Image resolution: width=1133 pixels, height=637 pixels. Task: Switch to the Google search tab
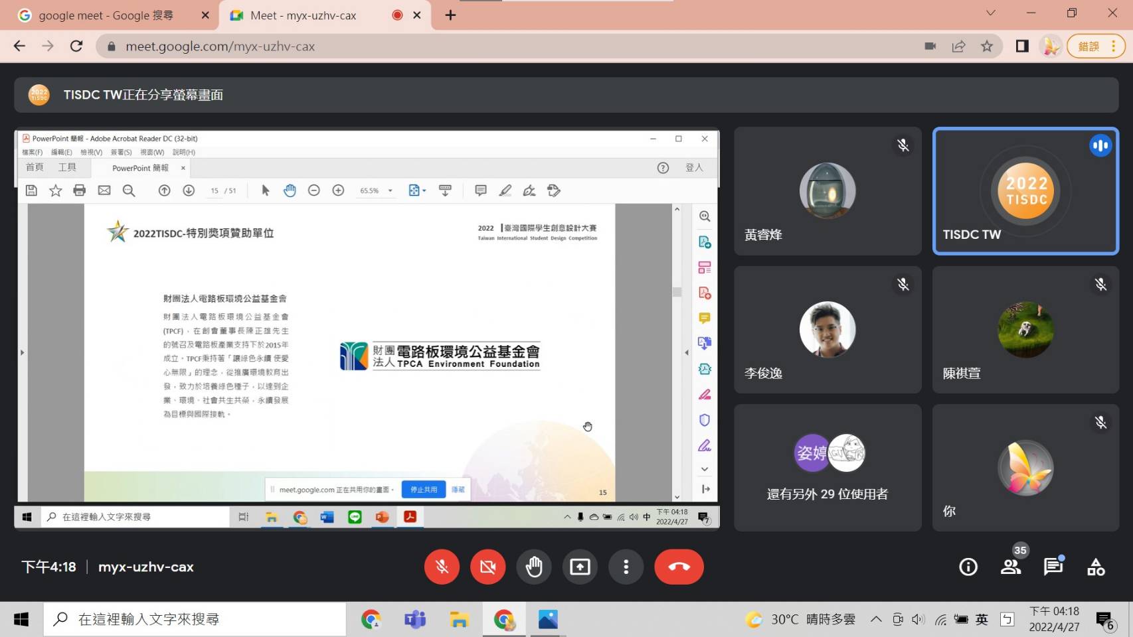click(x=105, y=15)
